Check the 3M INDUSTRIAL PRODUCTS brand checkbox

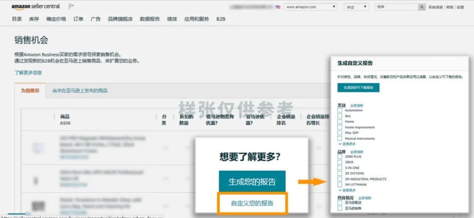click(x=340, y=179)
